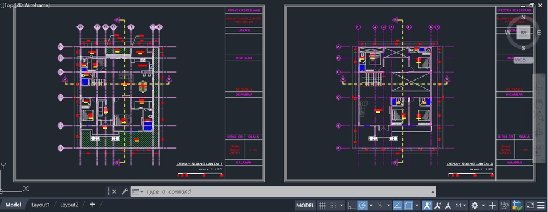548x212 pixels.
Task: Toggle object snap tracking
Action: click(x=397, y=205)
